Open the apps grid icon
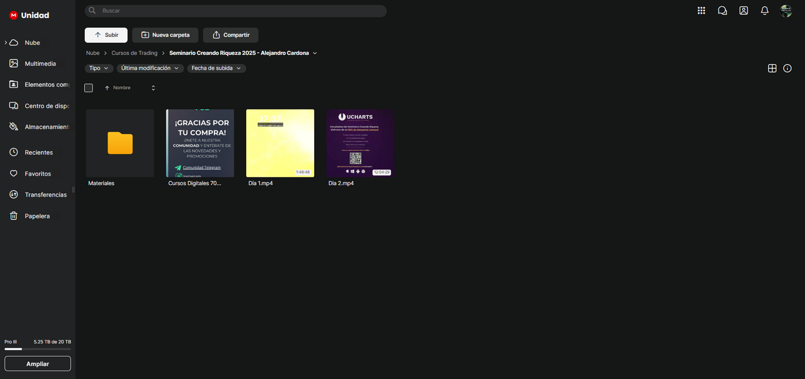Image resolution: width=805 pixels, height=379 pixels. click(701, 11)
